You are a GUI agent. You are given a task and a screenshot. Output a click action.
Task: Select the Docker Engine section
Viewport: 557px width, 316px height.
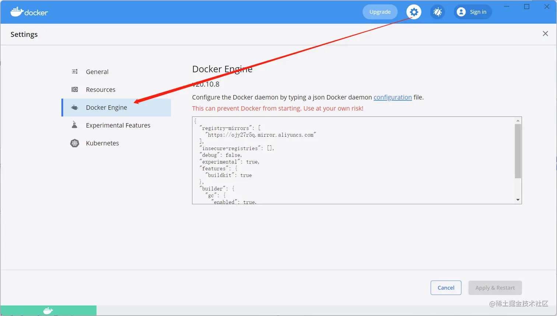116,107
